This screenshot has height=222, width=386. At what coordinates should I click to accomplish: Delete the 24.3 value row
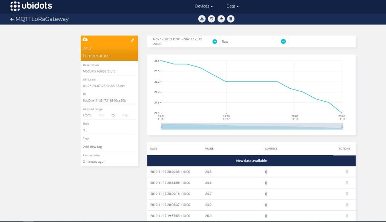click(347, 172)
